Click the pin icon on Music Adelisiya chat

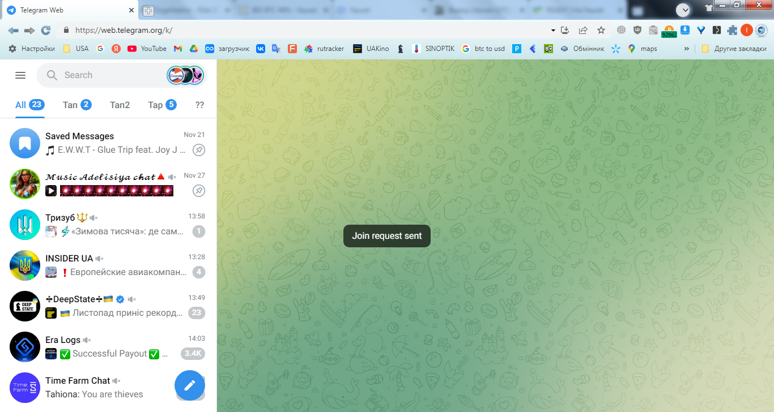[199, 191]
